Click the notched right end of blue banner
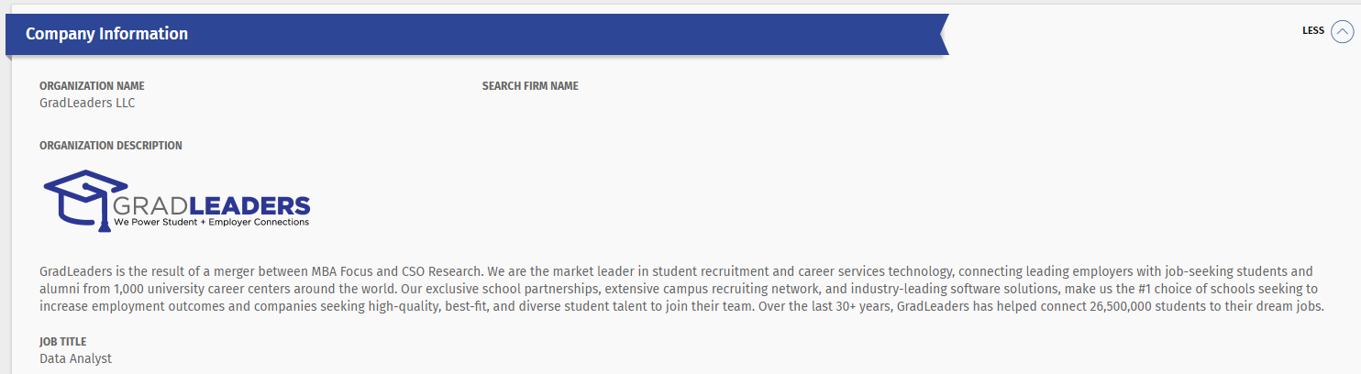1361x374 pixels. pyautogui.click(x=941, y=35)
